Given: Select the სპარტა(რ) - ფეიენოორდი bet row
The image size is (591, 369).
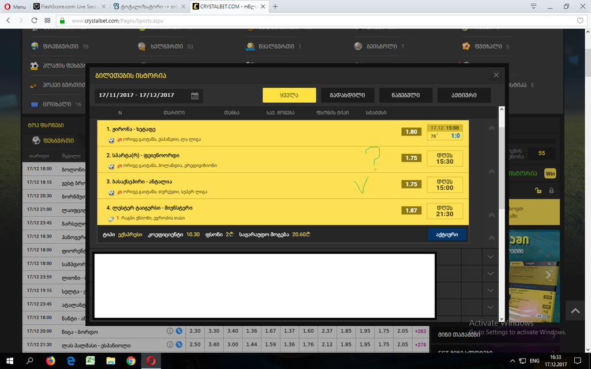Looking at the screenshot, I should pos(283,160).
